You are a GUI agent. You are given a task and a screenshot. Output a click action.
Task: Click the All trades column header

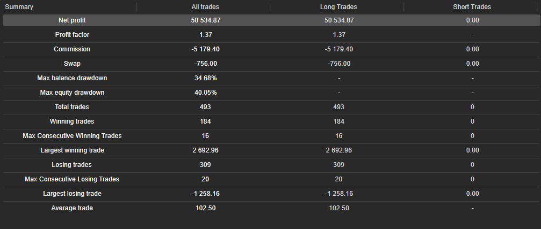(205, 7)
